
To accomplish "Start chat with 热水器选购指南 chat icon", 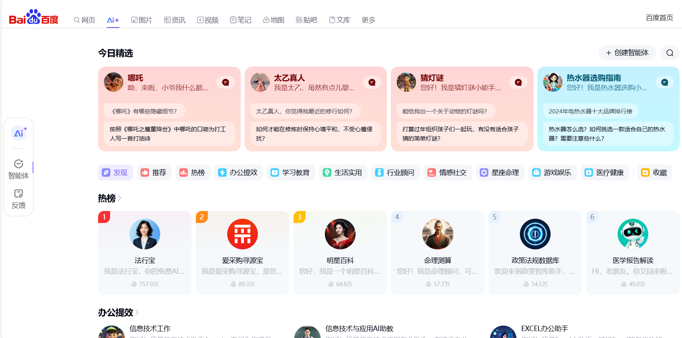I will coord(665,82).
